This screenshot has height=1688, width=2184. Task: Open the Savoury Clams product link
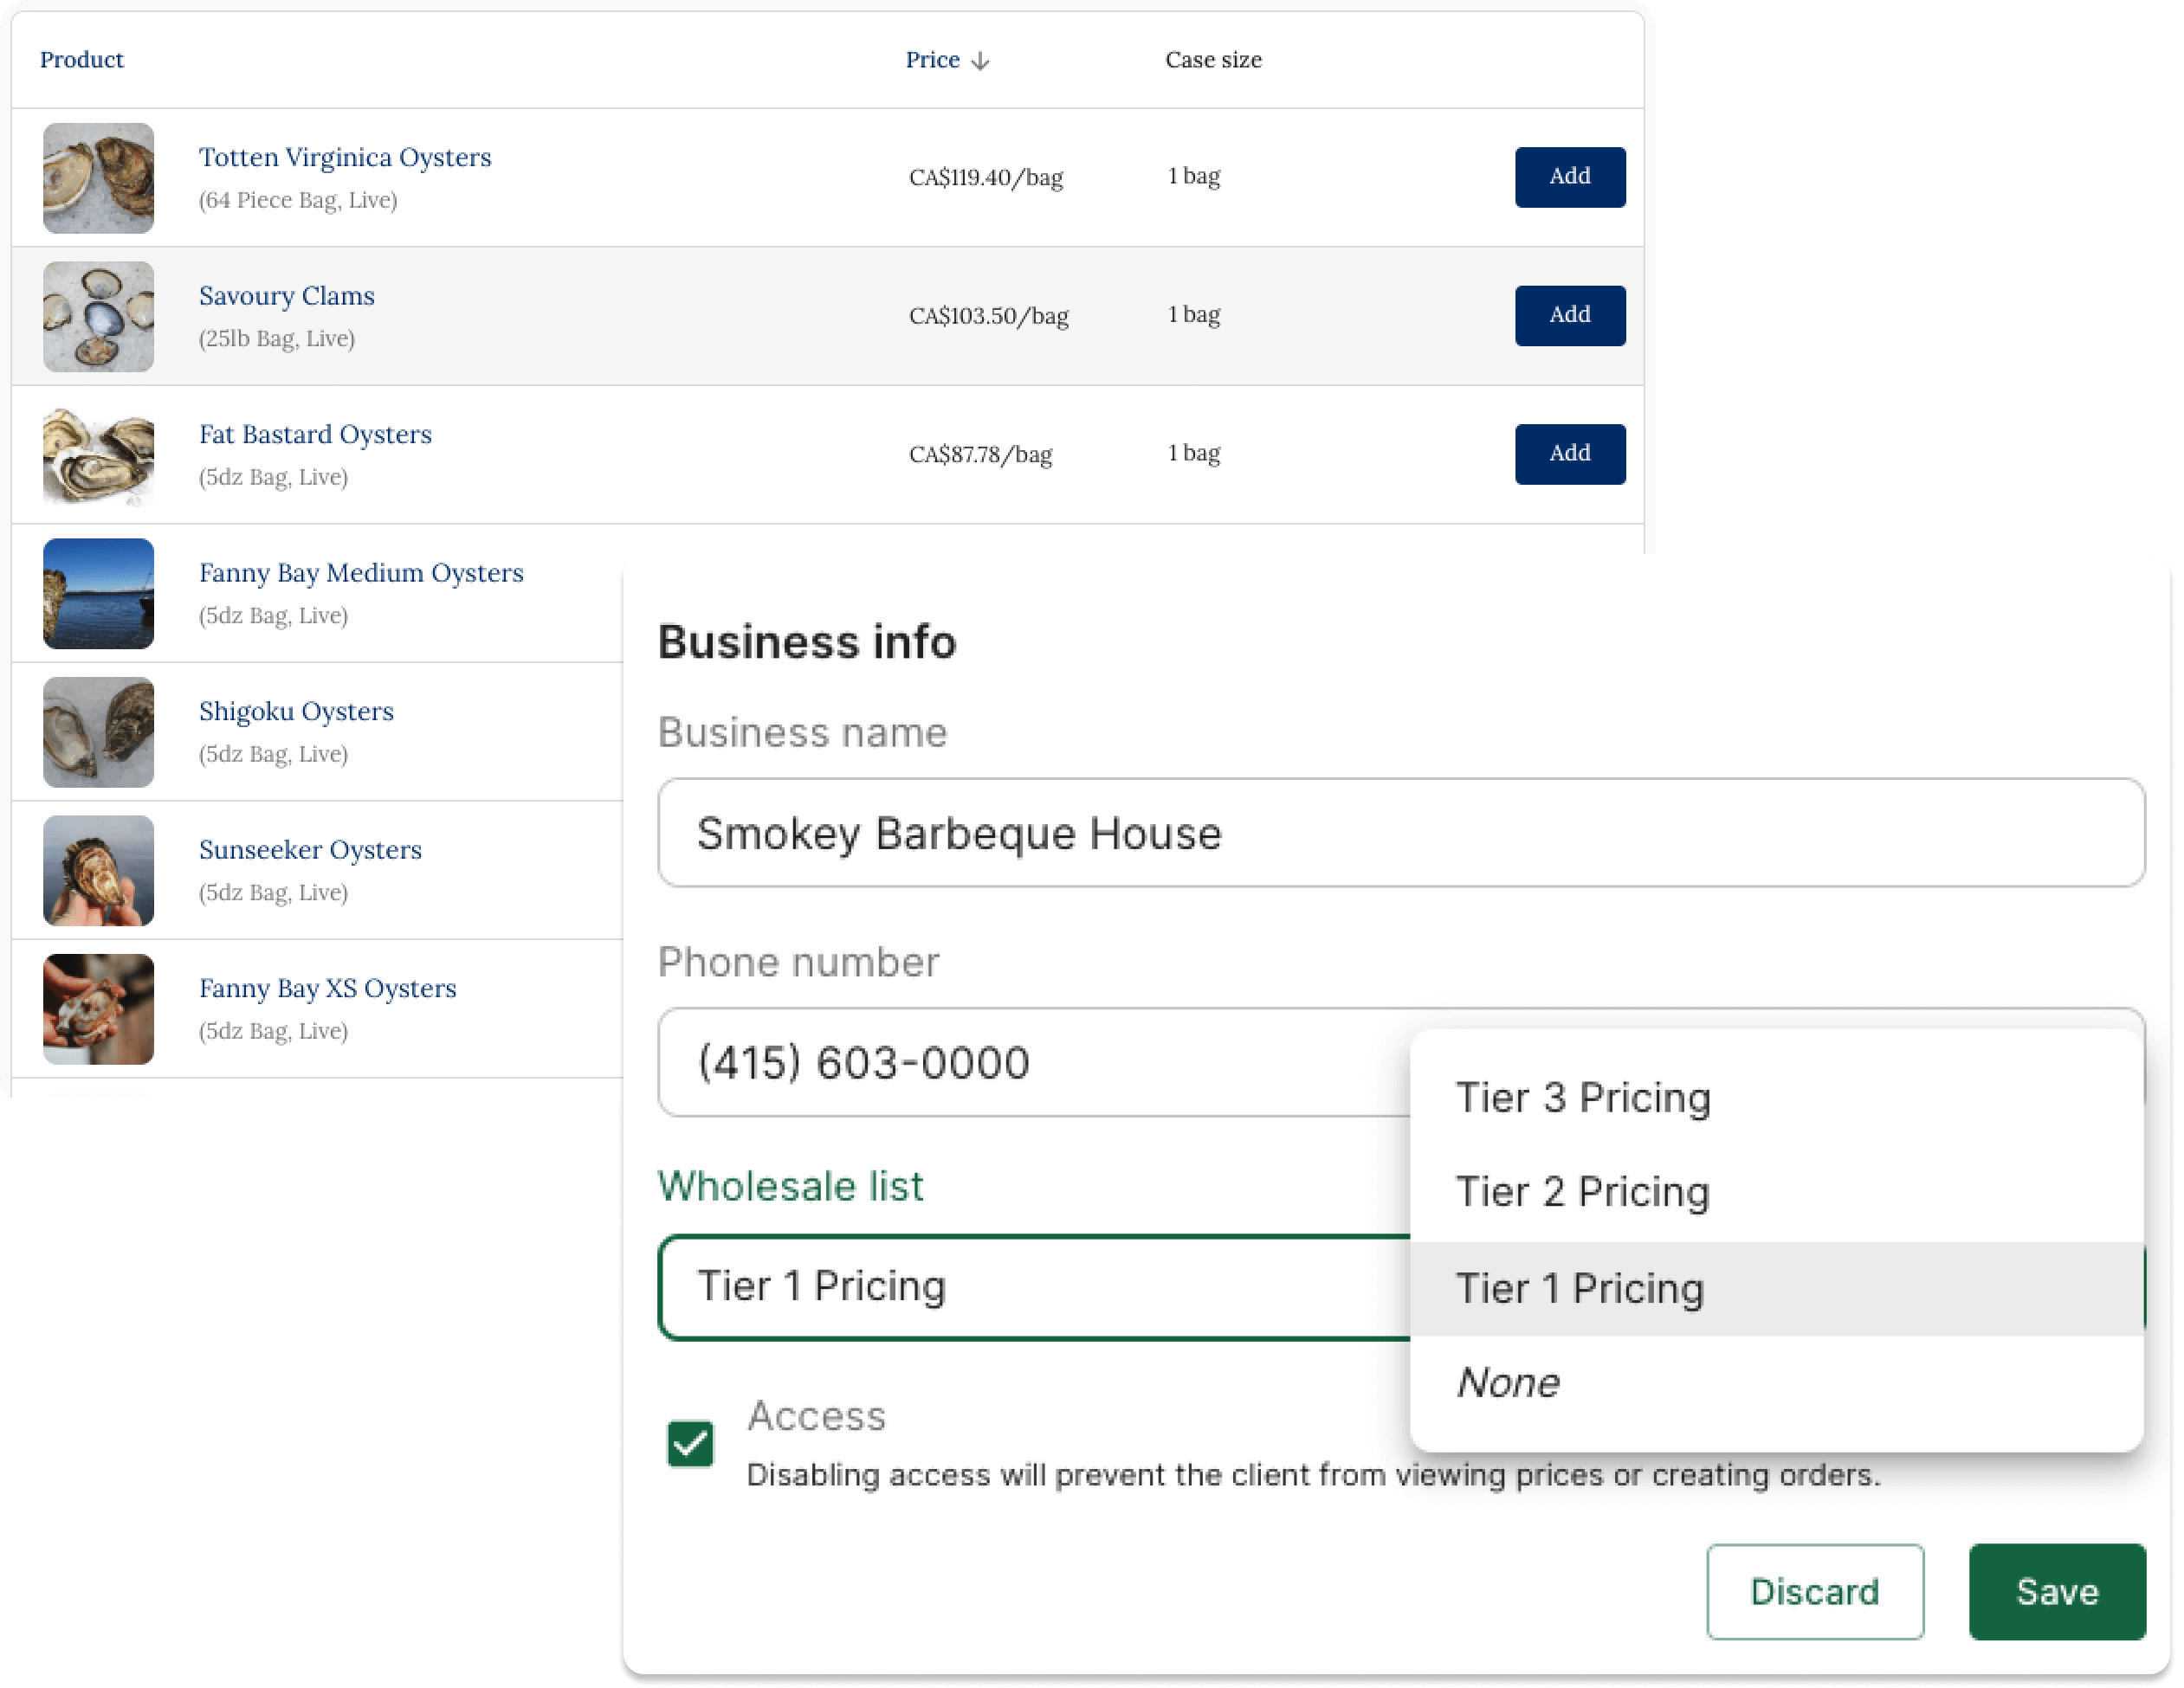(286, 296)
